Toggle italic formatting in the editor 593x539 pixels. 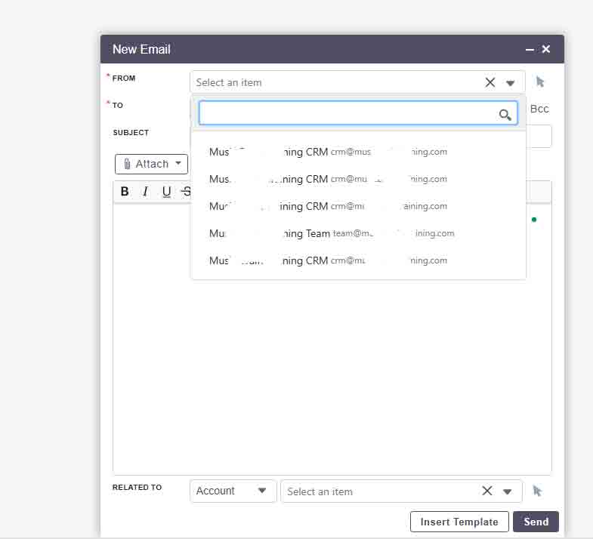click(x=146, y=192)
